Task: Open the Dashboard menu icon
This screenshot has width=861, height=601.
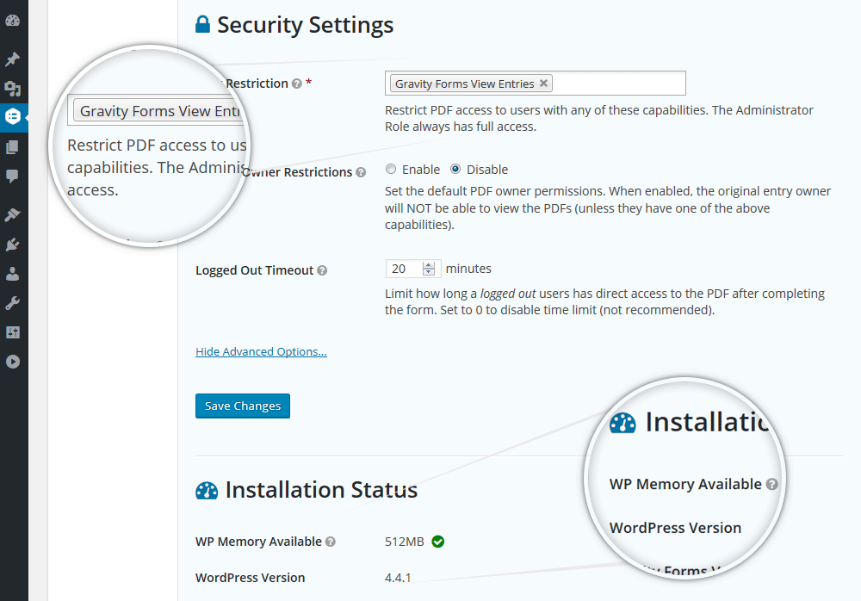Action: pos(13,21)
